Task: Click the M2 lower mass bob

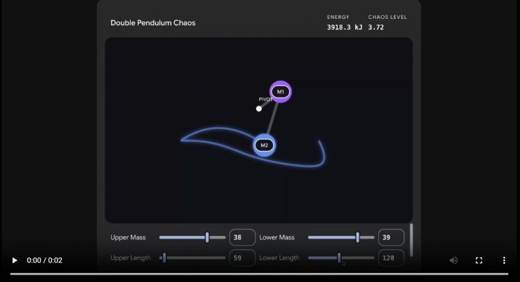Action: click(x=264, y=145)
